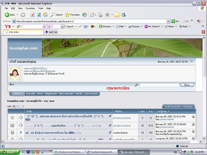Image resolution: width=207 pixels, height=155 pixels.
Task: Open the Edit menu
Action: coord(13,8)
